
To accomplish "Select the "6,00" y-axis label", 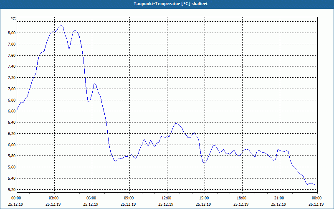I will point(12,145).
